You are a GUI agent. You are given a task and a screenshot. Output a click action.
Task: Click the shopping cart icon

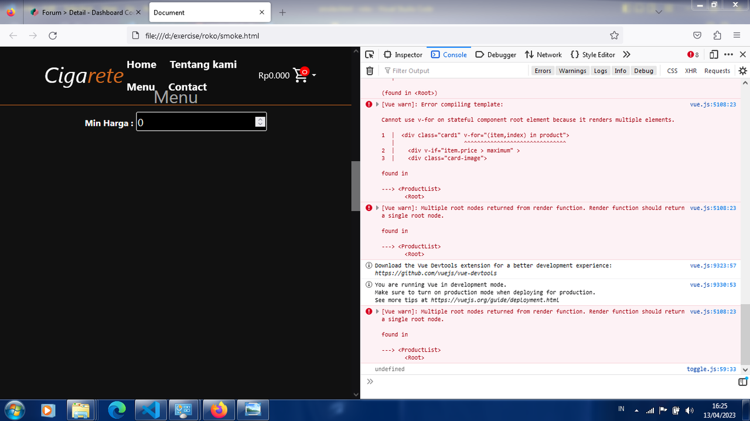pyautogui.click(x=301, y=75)
